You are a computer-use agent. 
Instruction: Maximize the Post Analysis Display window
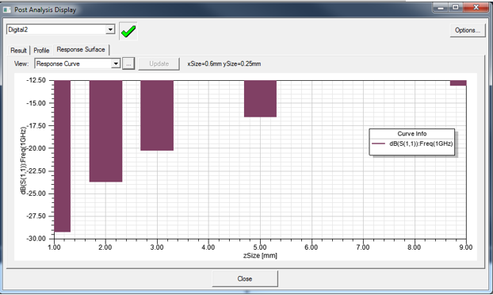point(455,8)
